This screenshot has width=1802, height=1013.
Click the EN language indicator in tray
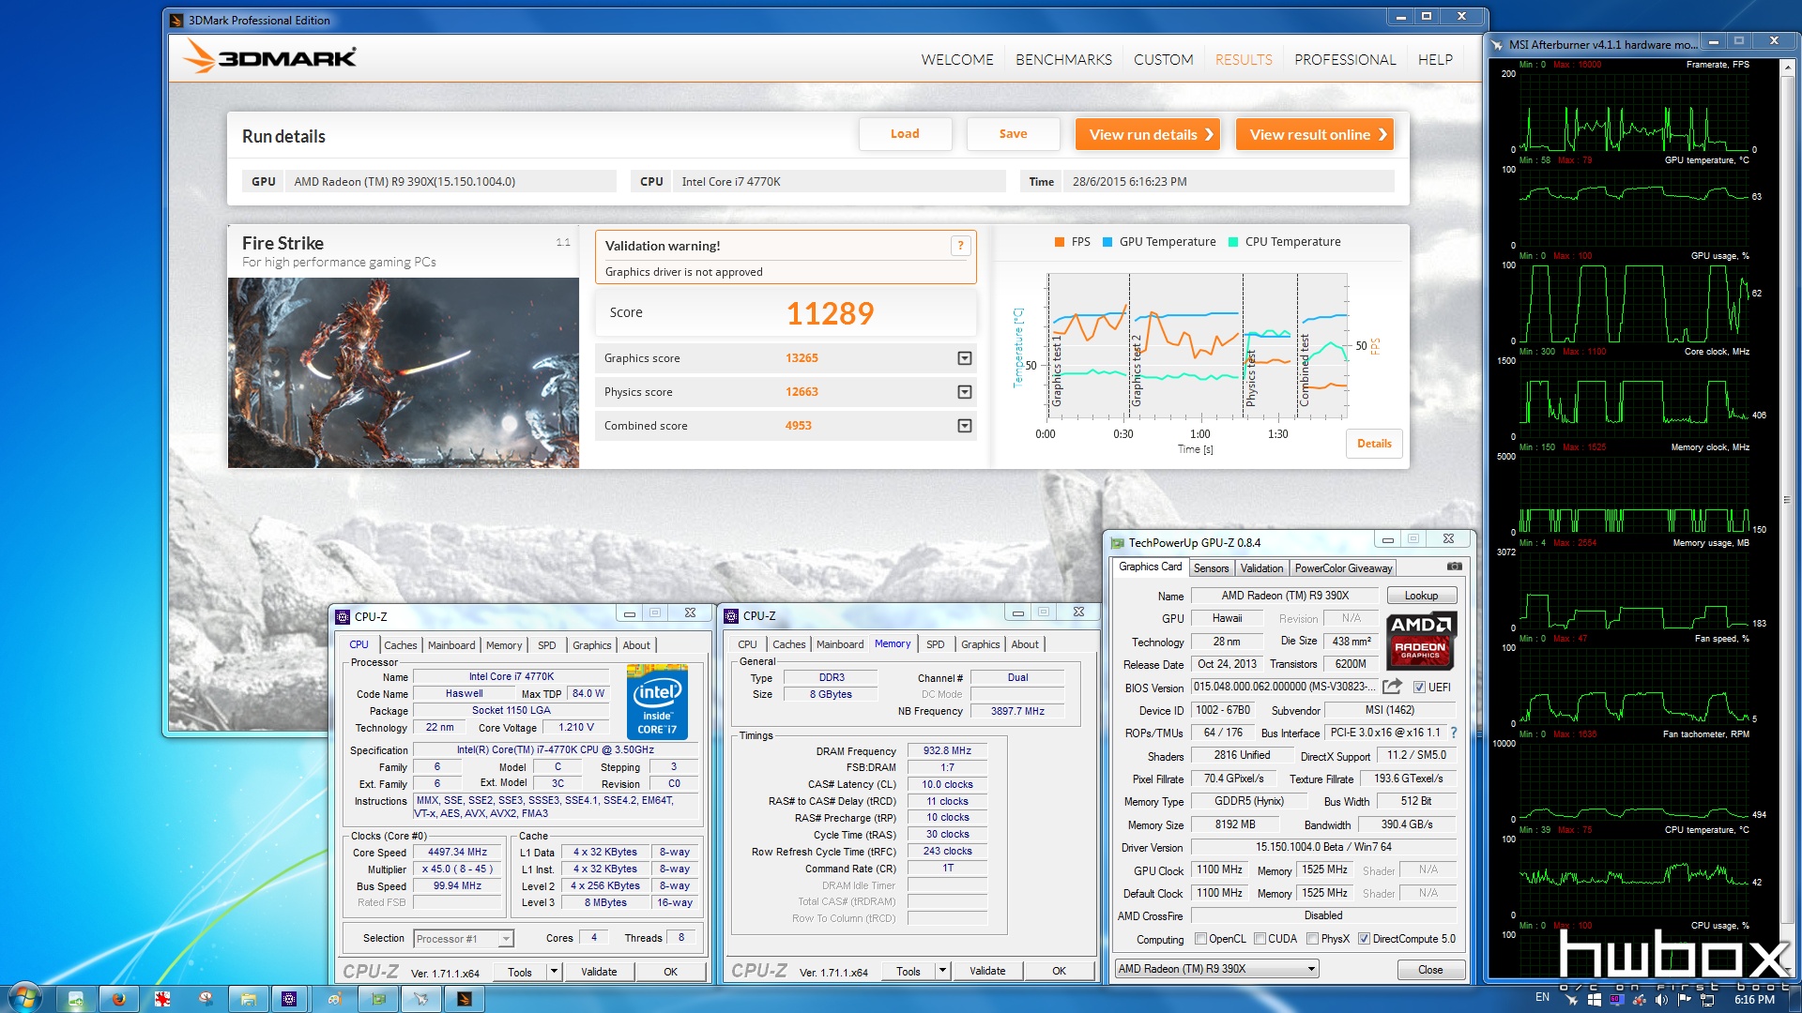1542,997
